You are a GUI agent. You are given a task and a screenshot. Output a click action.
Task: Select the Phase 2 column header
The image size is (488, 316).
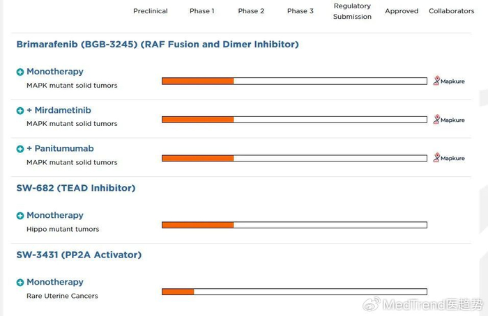pos(251,11)
